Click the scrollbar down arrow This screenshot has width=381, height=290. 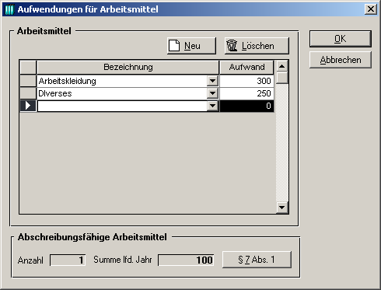pos(282,208)
